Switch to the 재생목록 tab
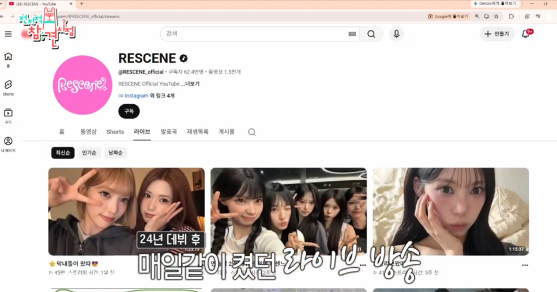 coord(198,132)
